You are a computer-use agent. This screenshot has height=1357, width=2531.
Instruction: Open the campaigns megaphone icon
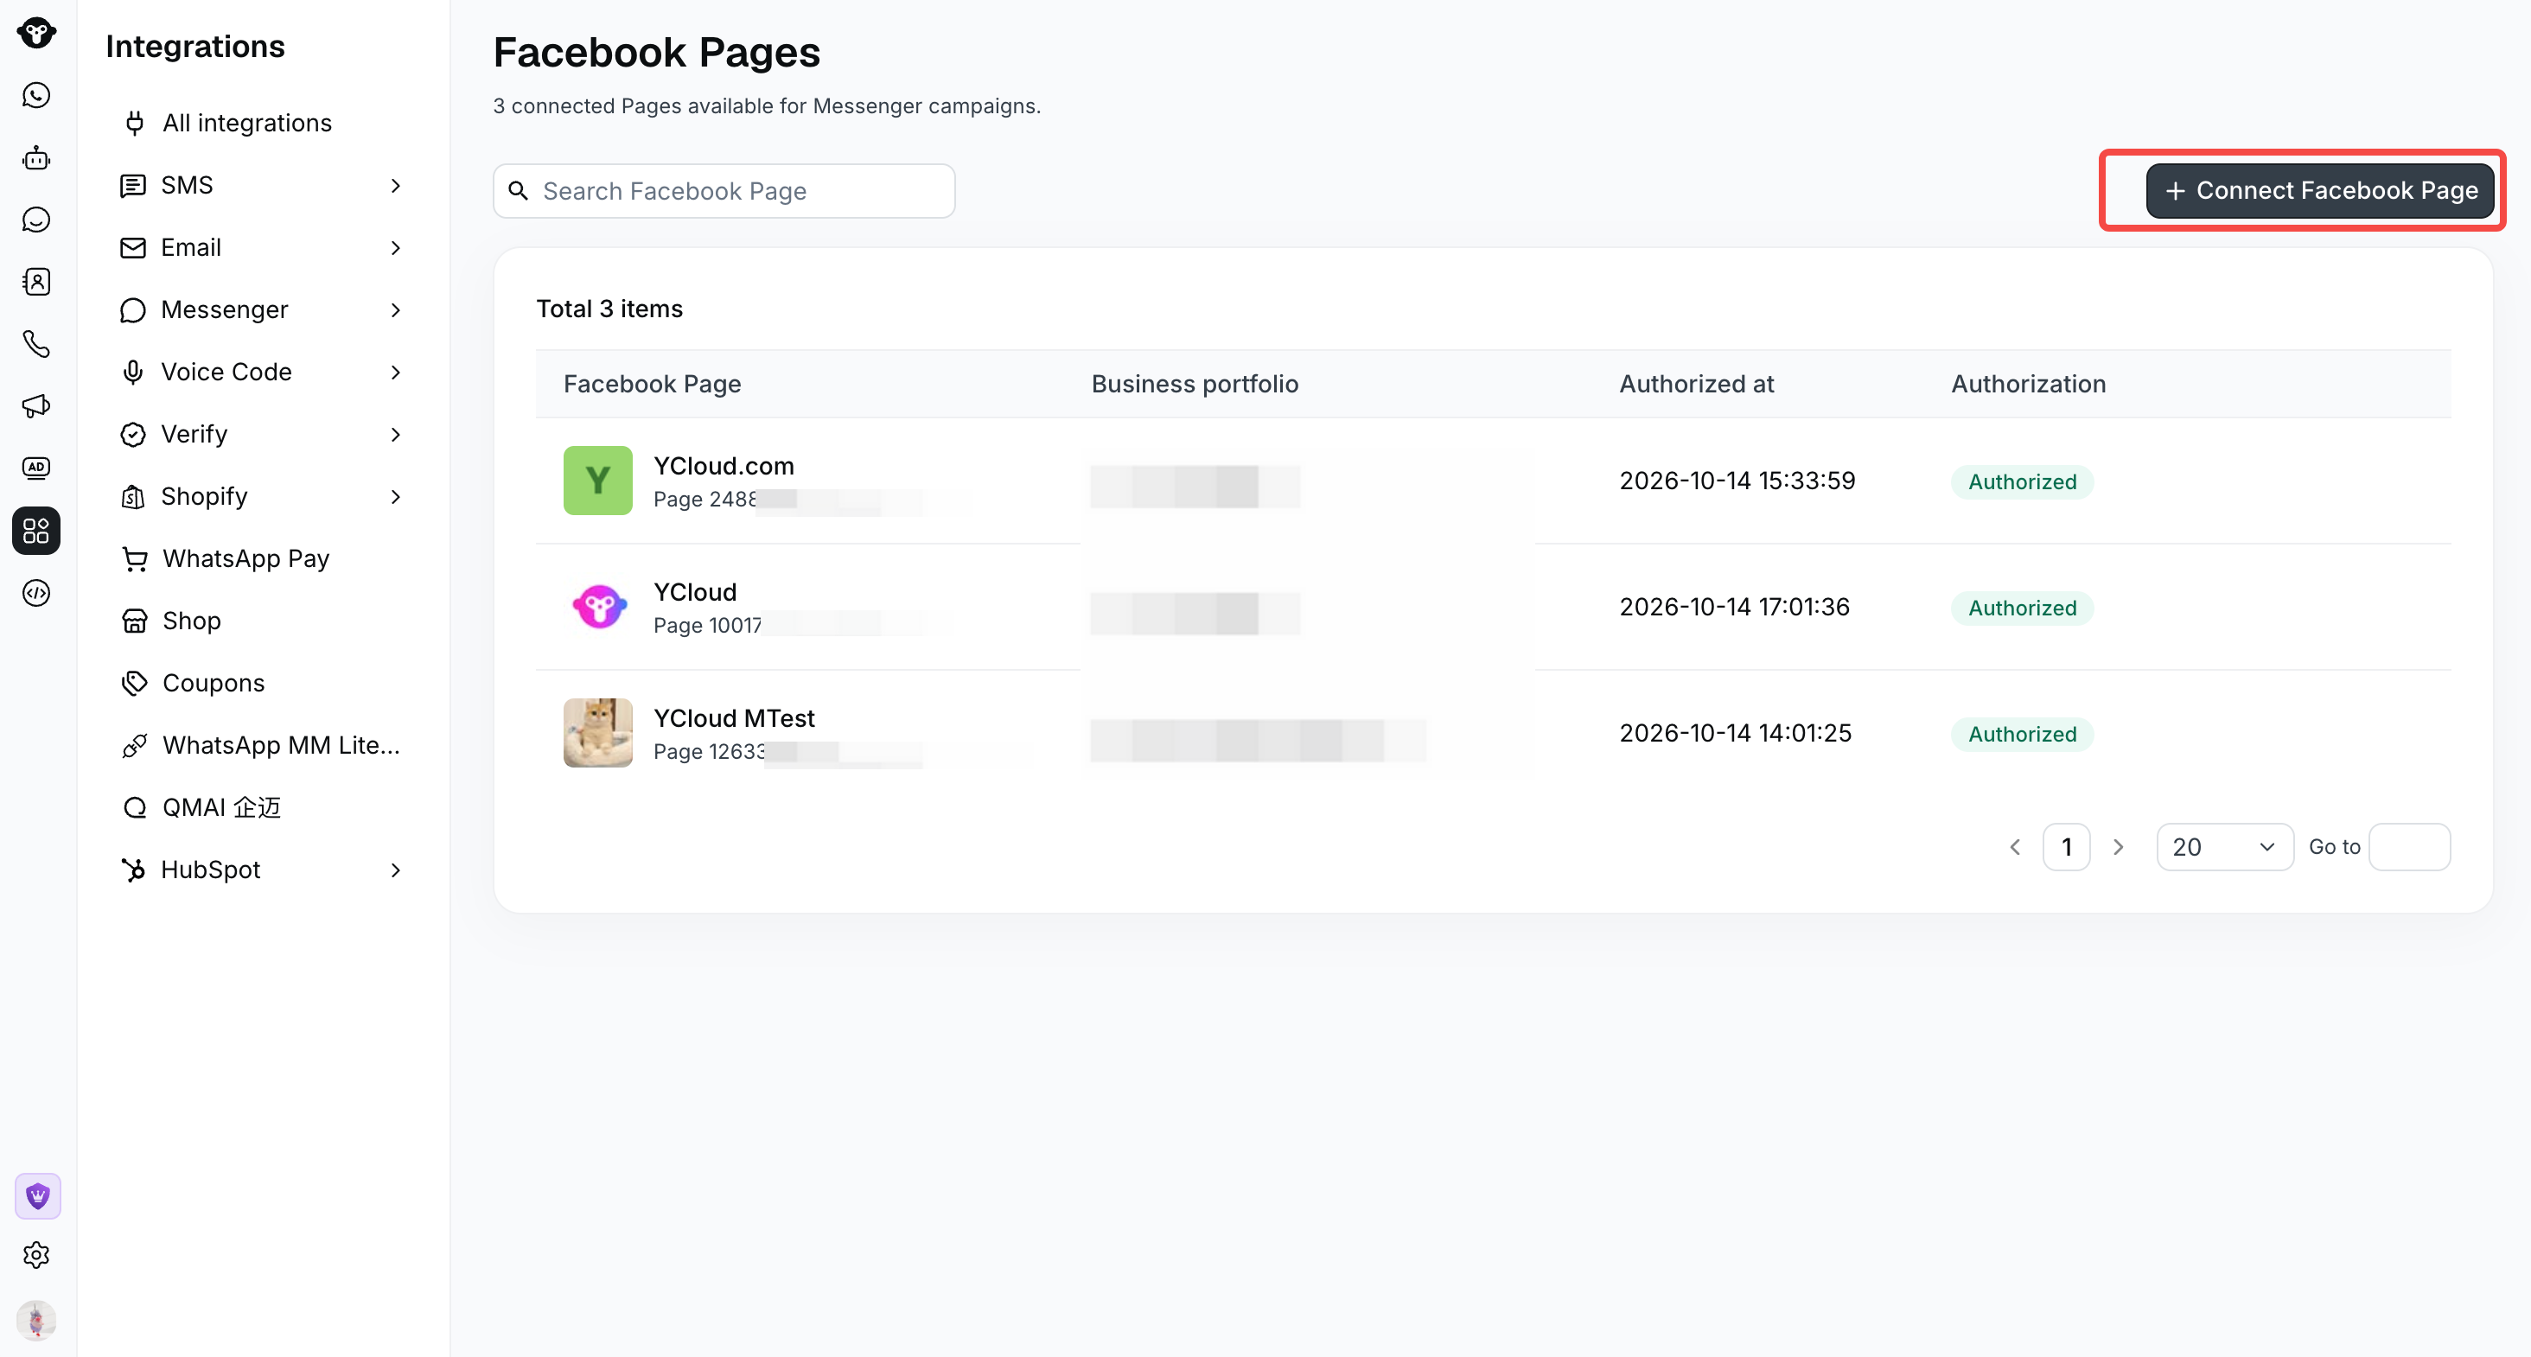tap(36, 406)
